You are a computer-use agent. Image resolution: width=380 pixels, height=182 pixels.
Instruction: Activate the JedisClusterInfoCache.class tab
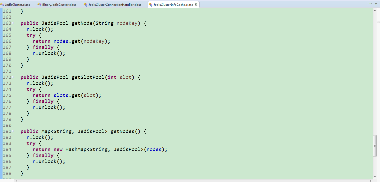click(x=173, y=5)
